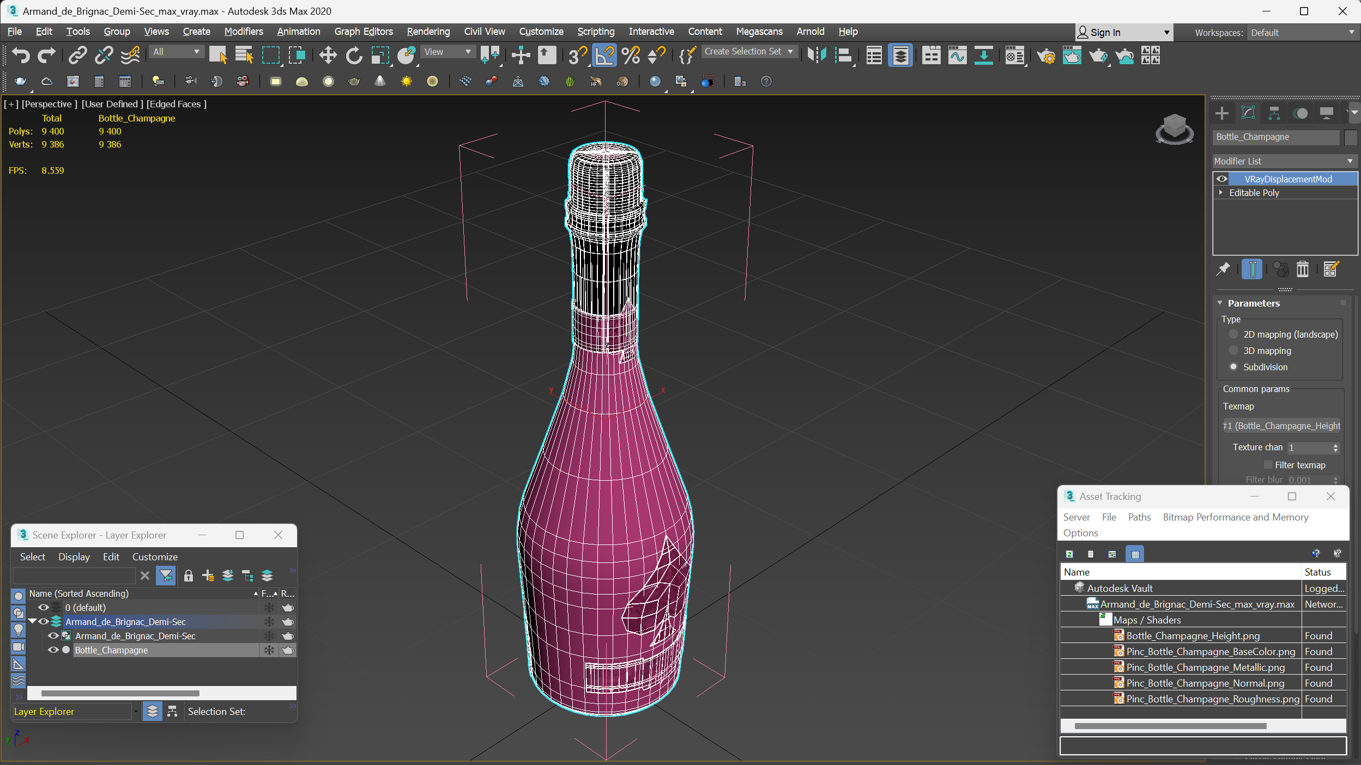Click the Name (Sorted Ascending) column header

[x=143, y=593]
